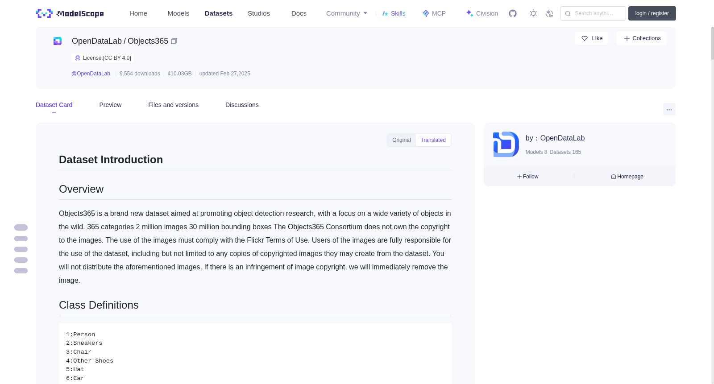Click the Objects365 dataset avatar icon
Viewport: 714px width, 384px height.
tap(58, 41)
